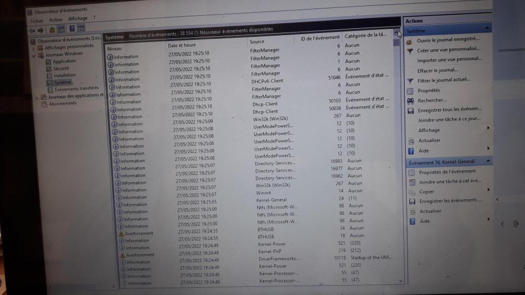525x295 pixels.
Task: Expand Affichages personnalisés tree node
Action: [34, 48]
